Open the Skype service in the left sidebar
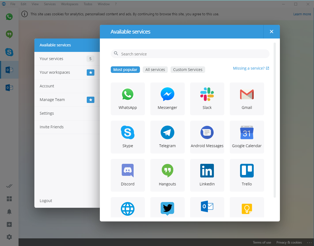This screenshot has width=314, height=246. tap(9, 52)
